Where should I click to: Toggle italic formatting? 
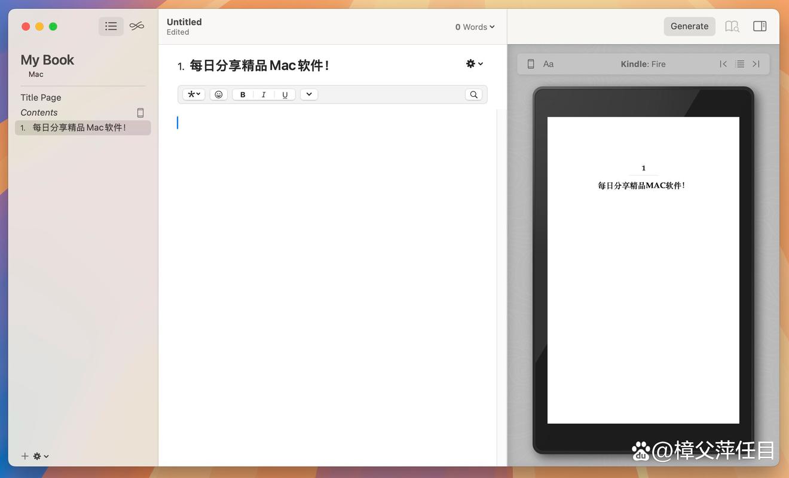[264, 94]
